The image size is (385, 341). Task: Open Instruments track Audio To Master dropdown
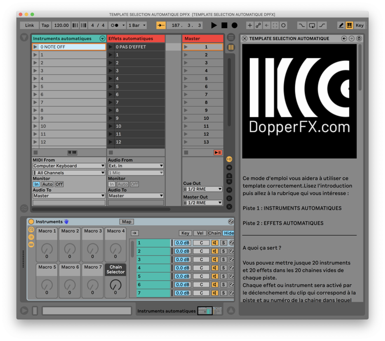point(69,196)
